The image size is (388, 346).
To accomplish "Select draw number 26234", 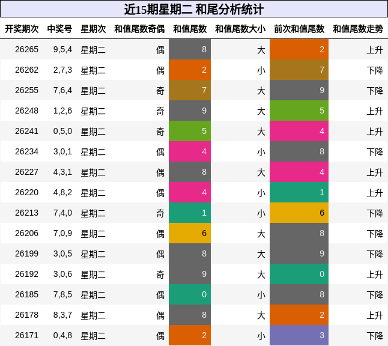I will pos(26,152).
